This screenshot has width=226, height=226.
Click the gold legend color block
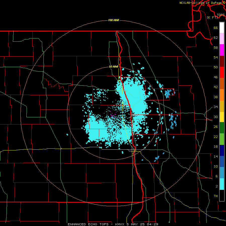click(x=222, y=106)
